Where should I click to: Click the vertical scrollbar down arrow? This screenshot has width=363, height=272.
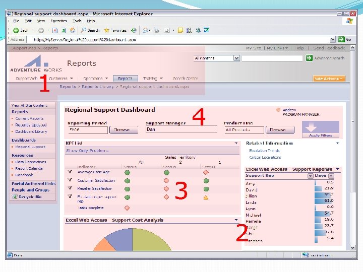(x=352, y=247)
